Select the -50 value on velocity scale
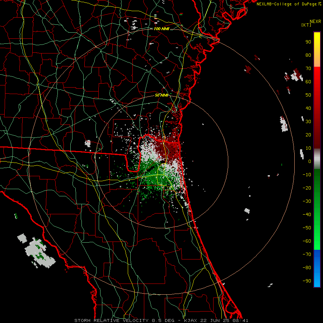323x323 pixels. (x=307, y=228)
